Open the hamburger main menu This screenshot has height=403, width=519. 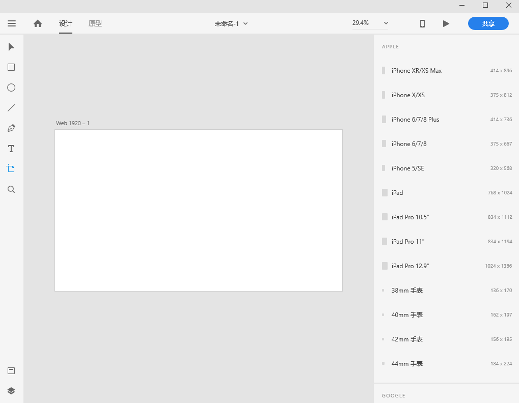tap(12, 23)
